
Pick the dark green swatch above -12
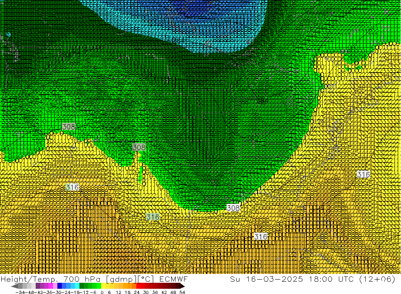click(x=81, y=286)
